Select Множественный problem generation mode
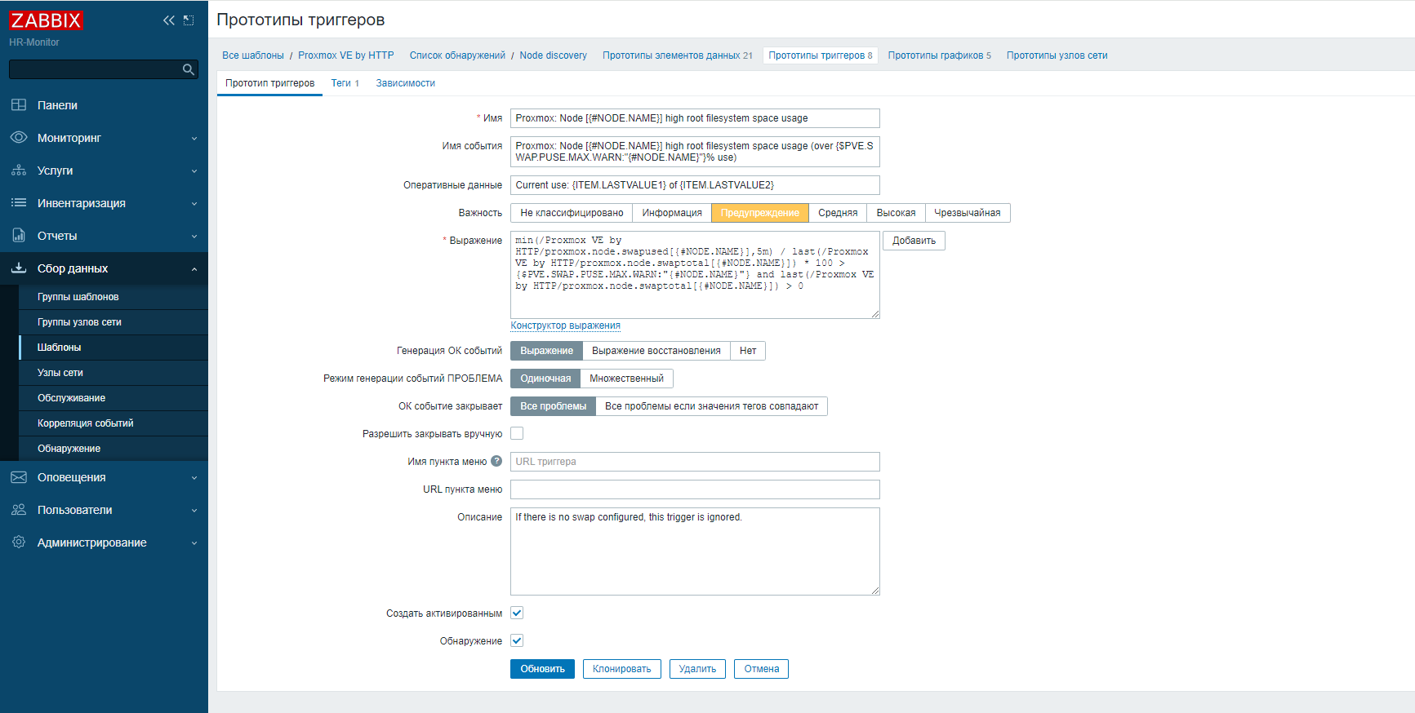This screenshot has height=713, width=1415. click(626, 379)
